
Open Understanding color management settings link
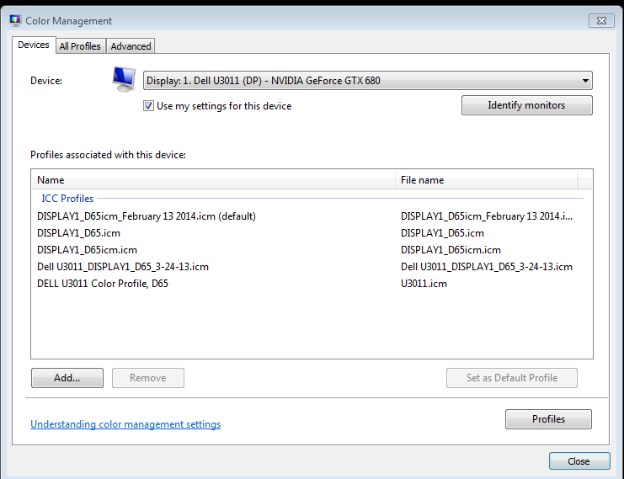[125, 424]
